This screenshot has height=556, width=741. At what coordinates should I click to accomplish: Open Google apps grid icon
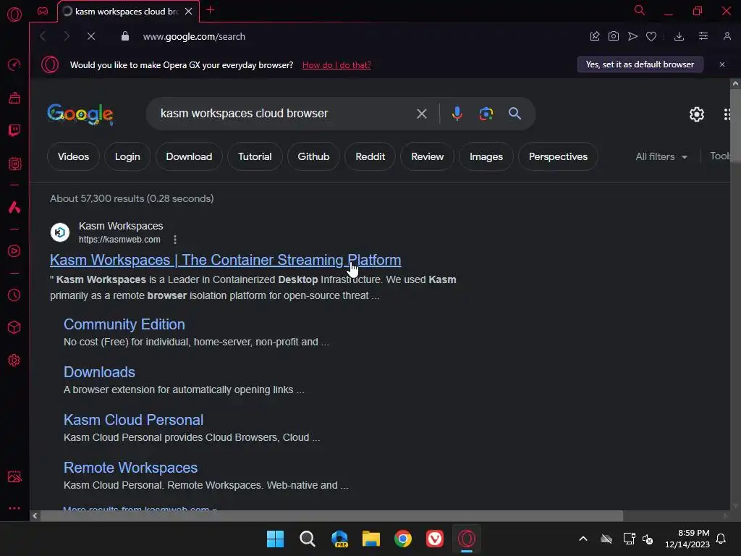coord(727,114)
